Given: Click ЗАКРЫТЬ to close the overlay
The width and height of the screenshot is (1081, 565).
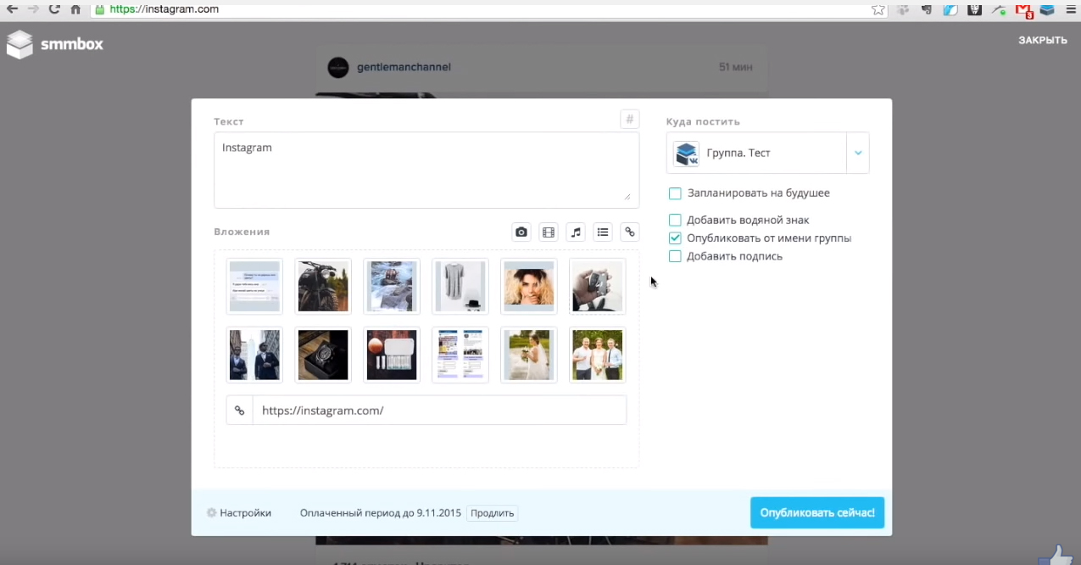Looking at the screenshot, I should [x=1042, y=40].
